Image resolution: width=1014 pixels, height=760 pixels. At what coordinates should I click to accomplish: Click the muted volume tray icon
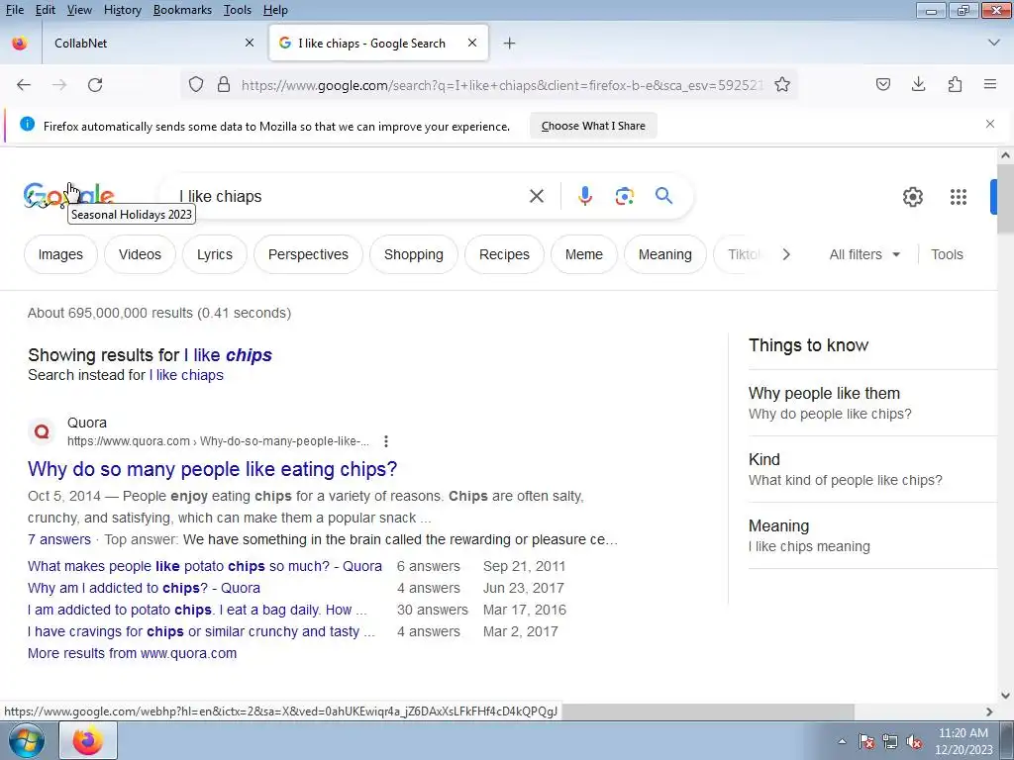(914, 741)
